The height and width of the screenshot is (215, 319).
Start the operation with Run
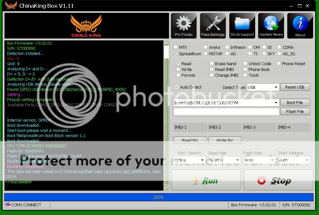click(206, 180)
